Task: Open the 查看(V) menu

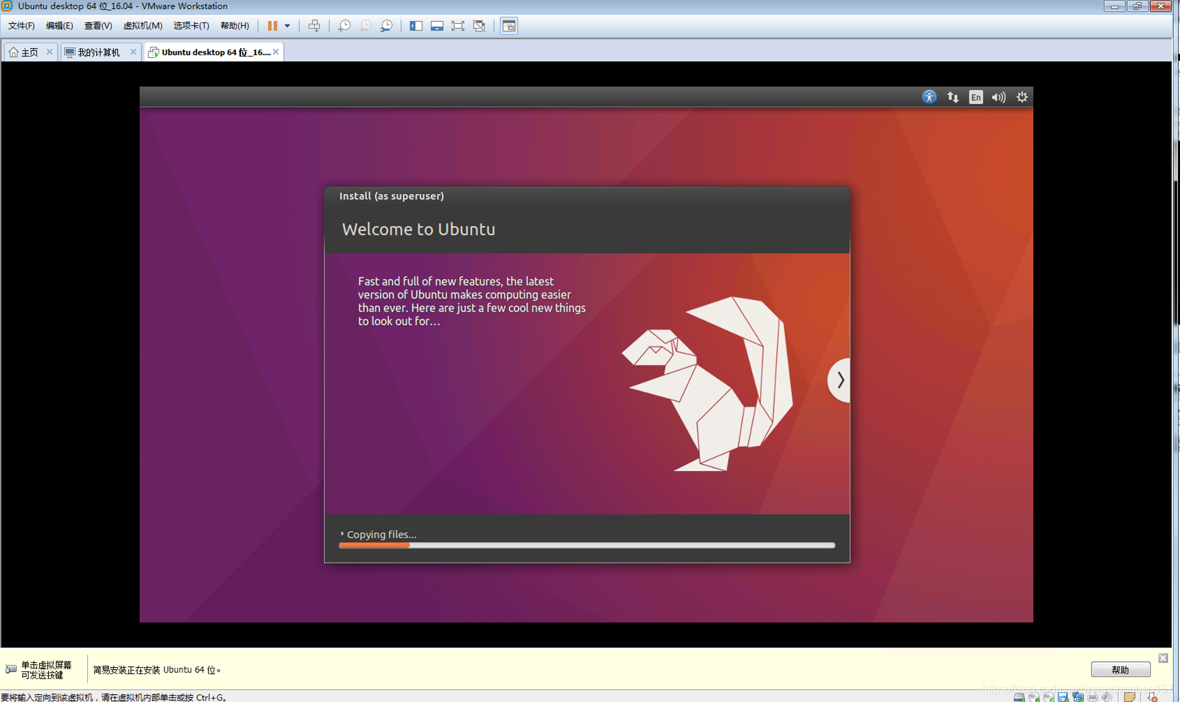Action: coord(98,26)
